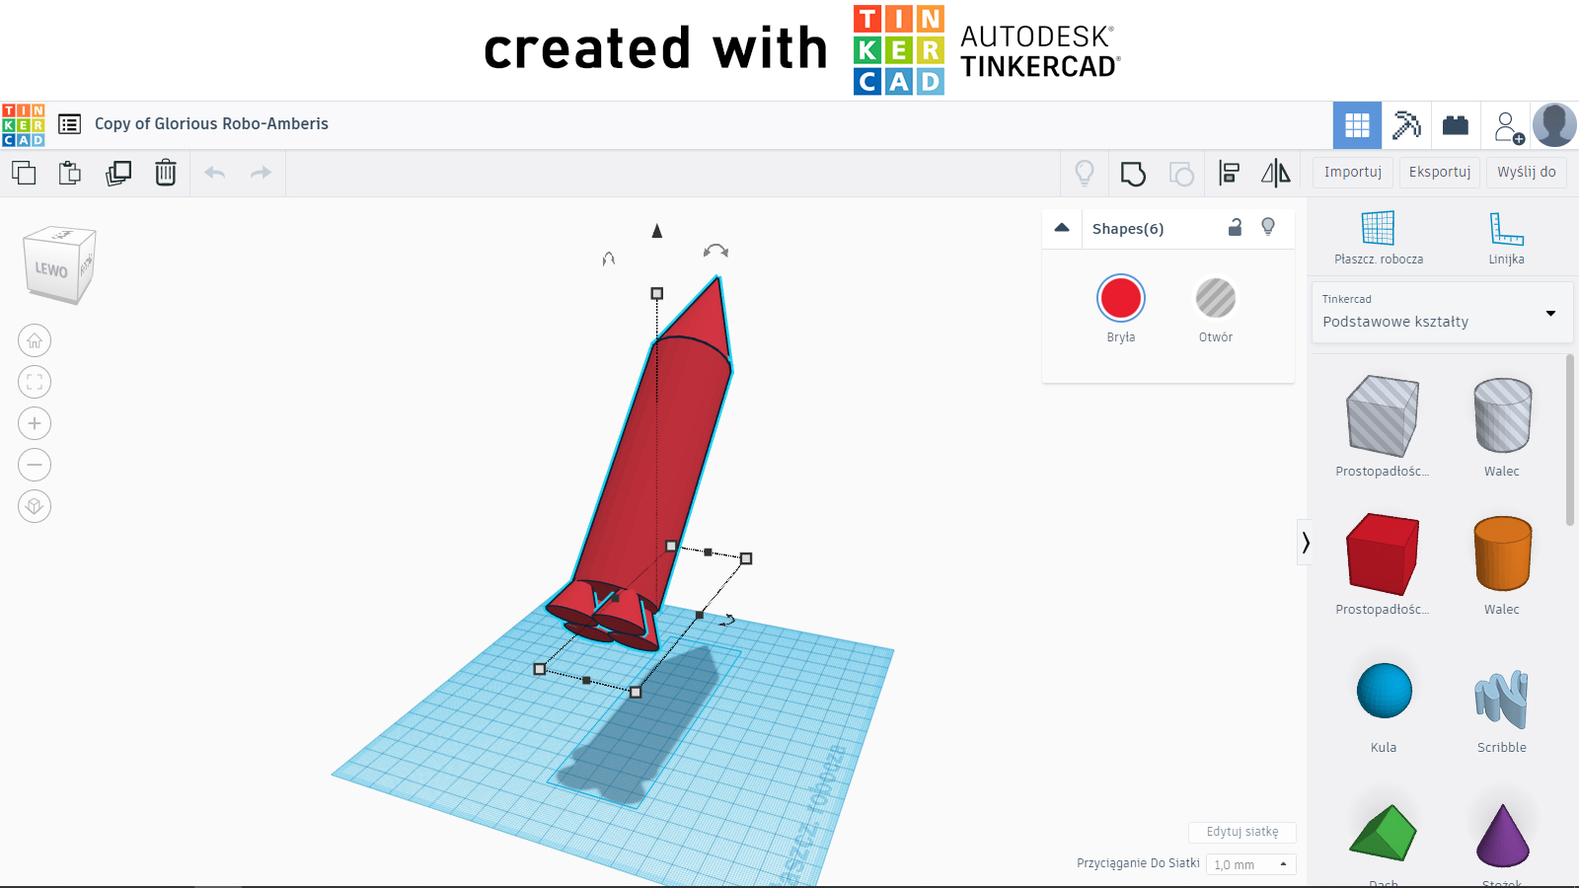The width and height of the screenshot is (1579, 888).
Task: Delete selection with trash icon
Action: click(166, 173)
